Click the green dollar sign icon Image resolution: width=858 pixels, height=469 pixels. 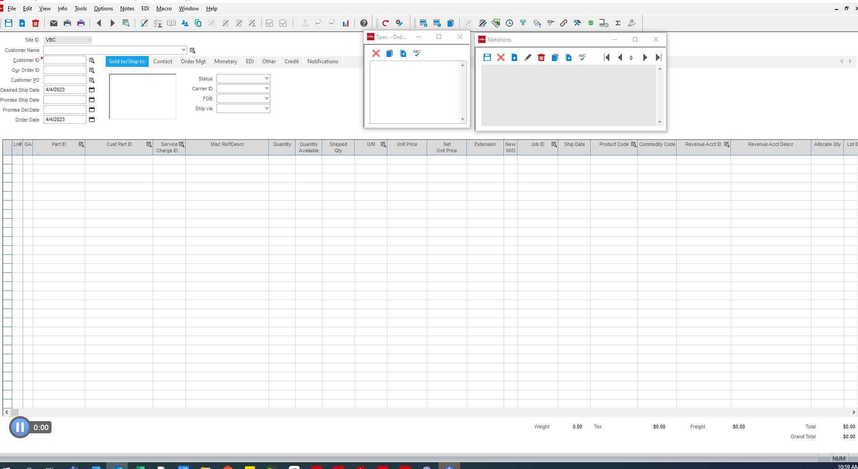point(591,23)
